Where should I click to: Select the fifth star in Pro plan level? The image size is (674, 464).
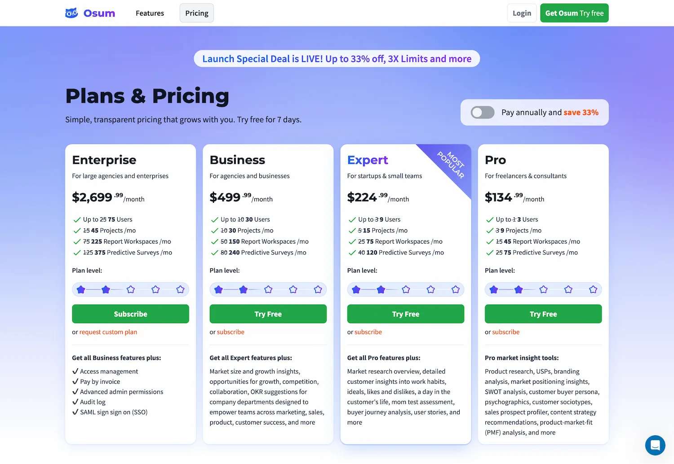[593, 289]
